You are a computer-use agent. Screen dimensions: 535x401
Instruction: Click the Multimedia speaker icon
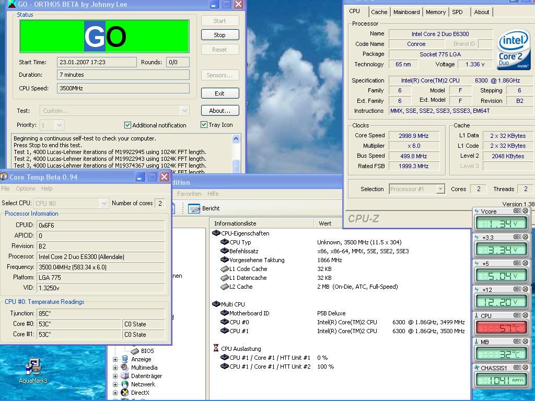click(125, 368)
